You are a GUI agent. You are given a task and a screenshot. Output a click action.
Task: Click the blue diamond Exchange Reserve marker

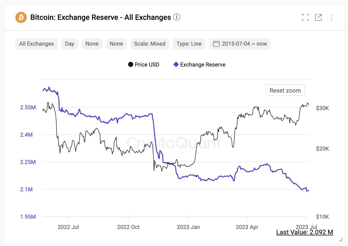pyautogui.click(x=176, y=64)
